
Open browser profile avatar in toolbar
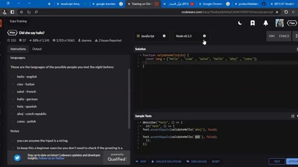tap(4, 12)
